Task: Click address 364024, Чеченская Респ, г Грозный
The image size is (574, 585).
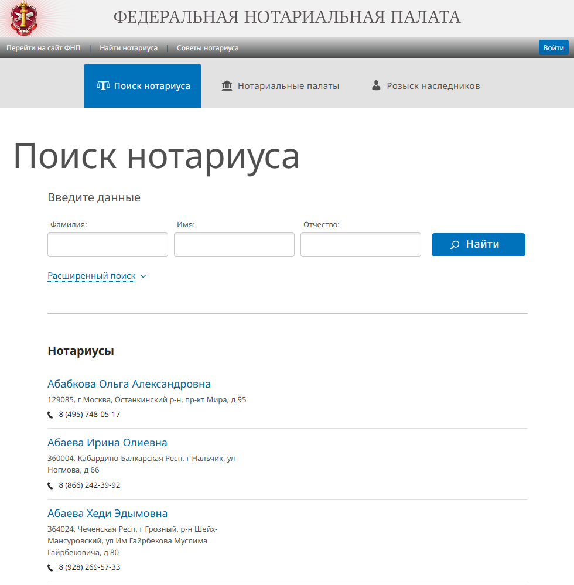Action: point(132,541)
